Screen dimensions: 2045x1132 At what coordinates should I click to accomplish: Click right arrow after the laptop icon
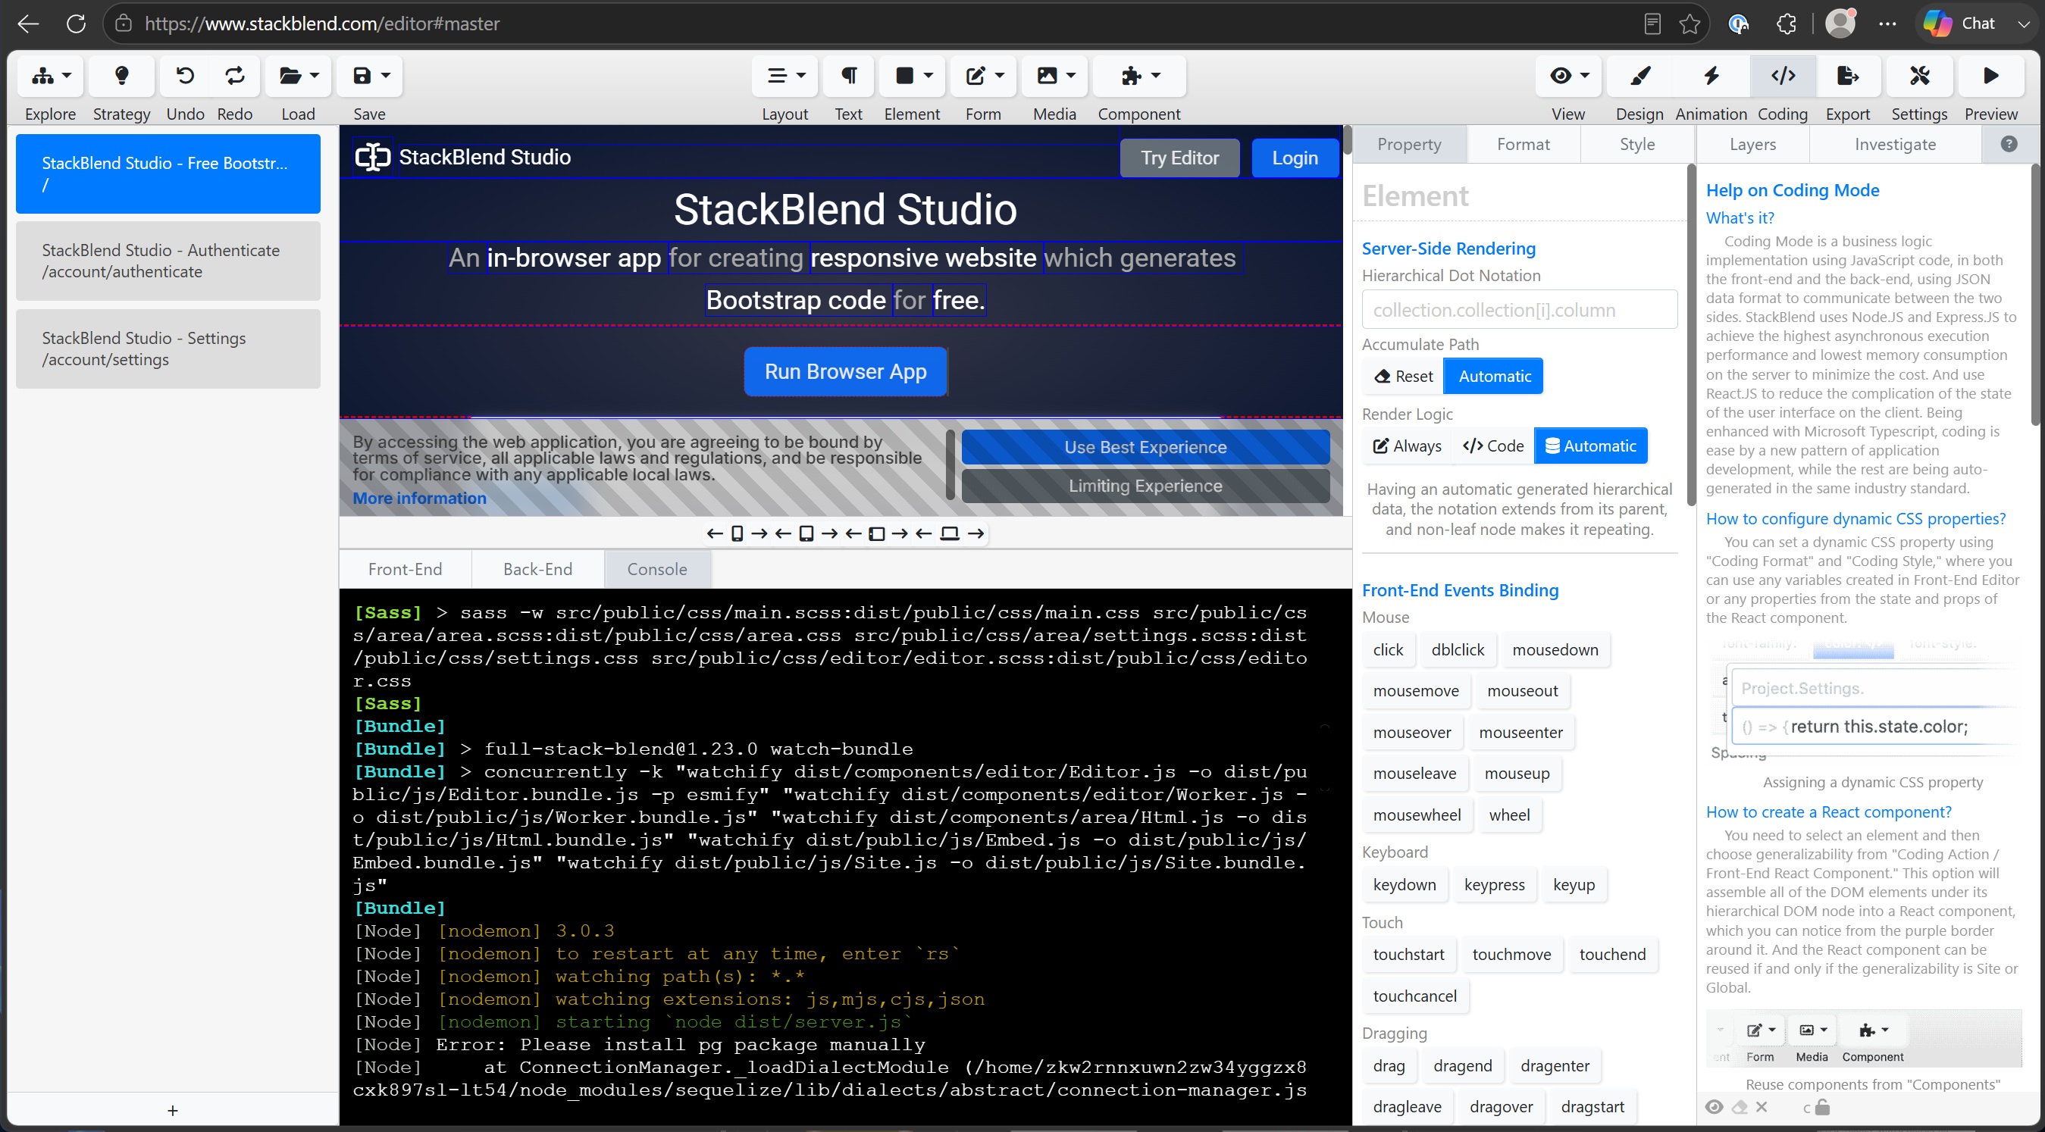(976, 533)
